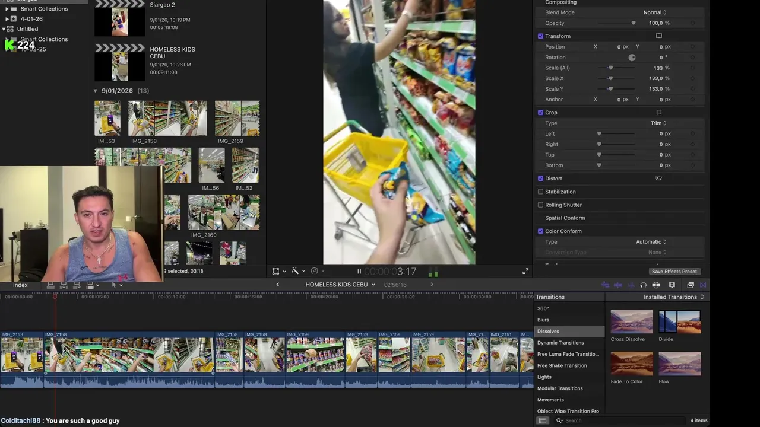The width and height of the screenshot is (760, 427).
Task: Click the Spatial Conform section label
Action: tap(565, 218)
